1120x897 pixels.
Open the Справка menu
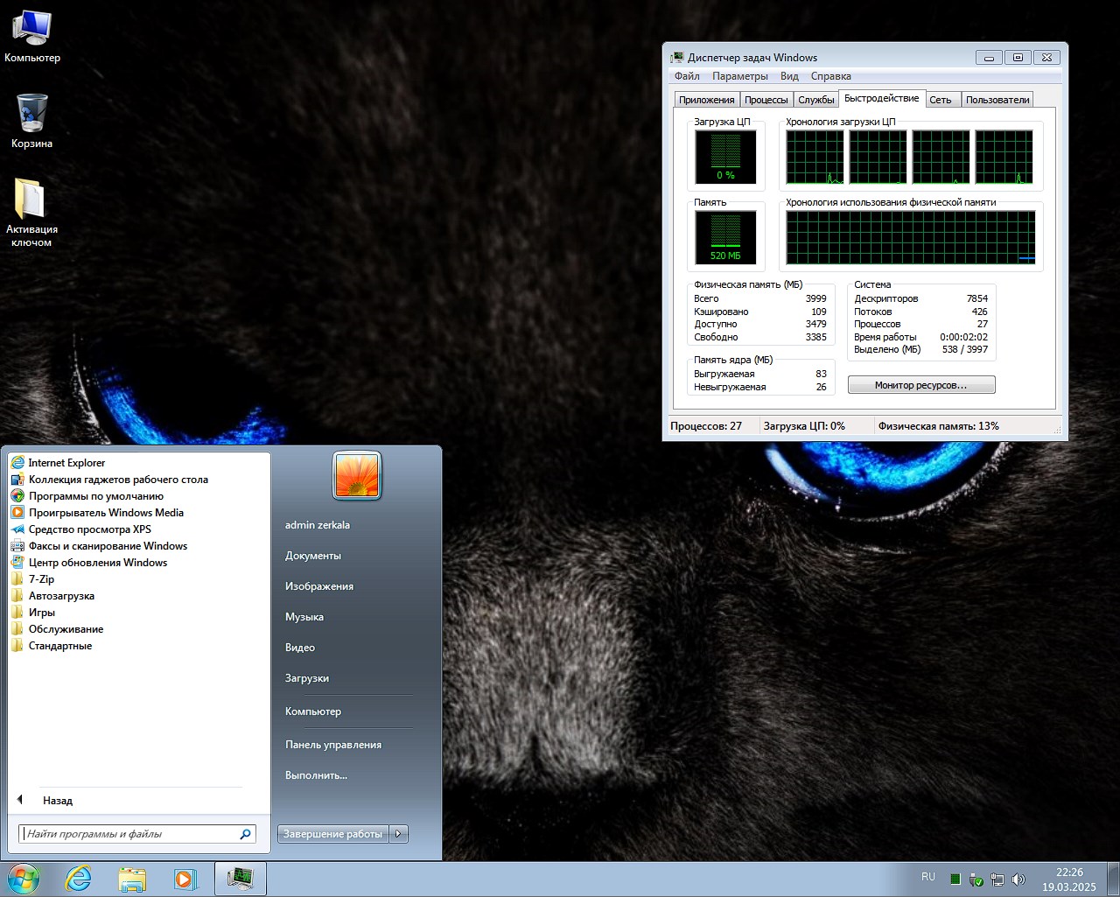pyautogui.click(x=831, y=76)
